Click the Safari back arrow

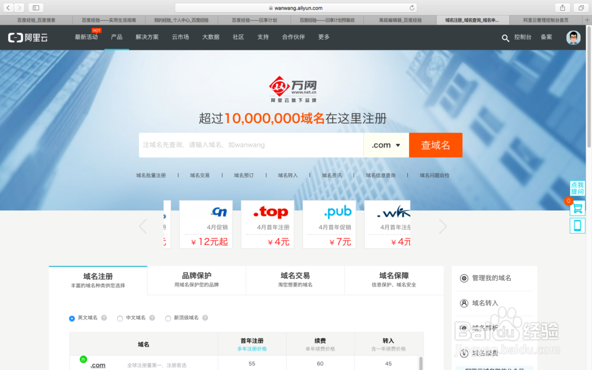click(x=8, y=8)
